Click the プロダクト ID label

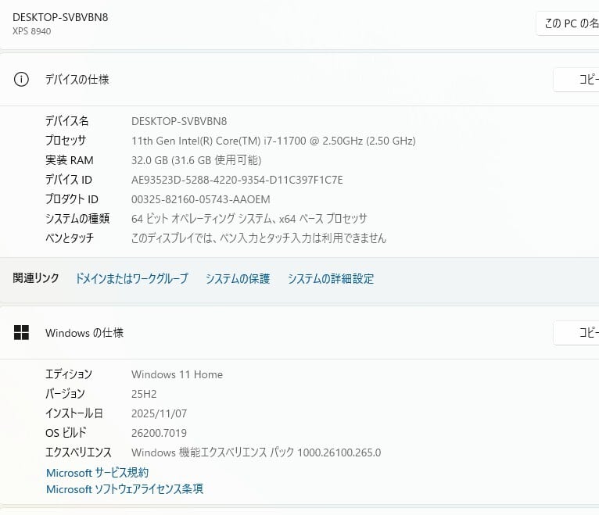tap(72, 199)
